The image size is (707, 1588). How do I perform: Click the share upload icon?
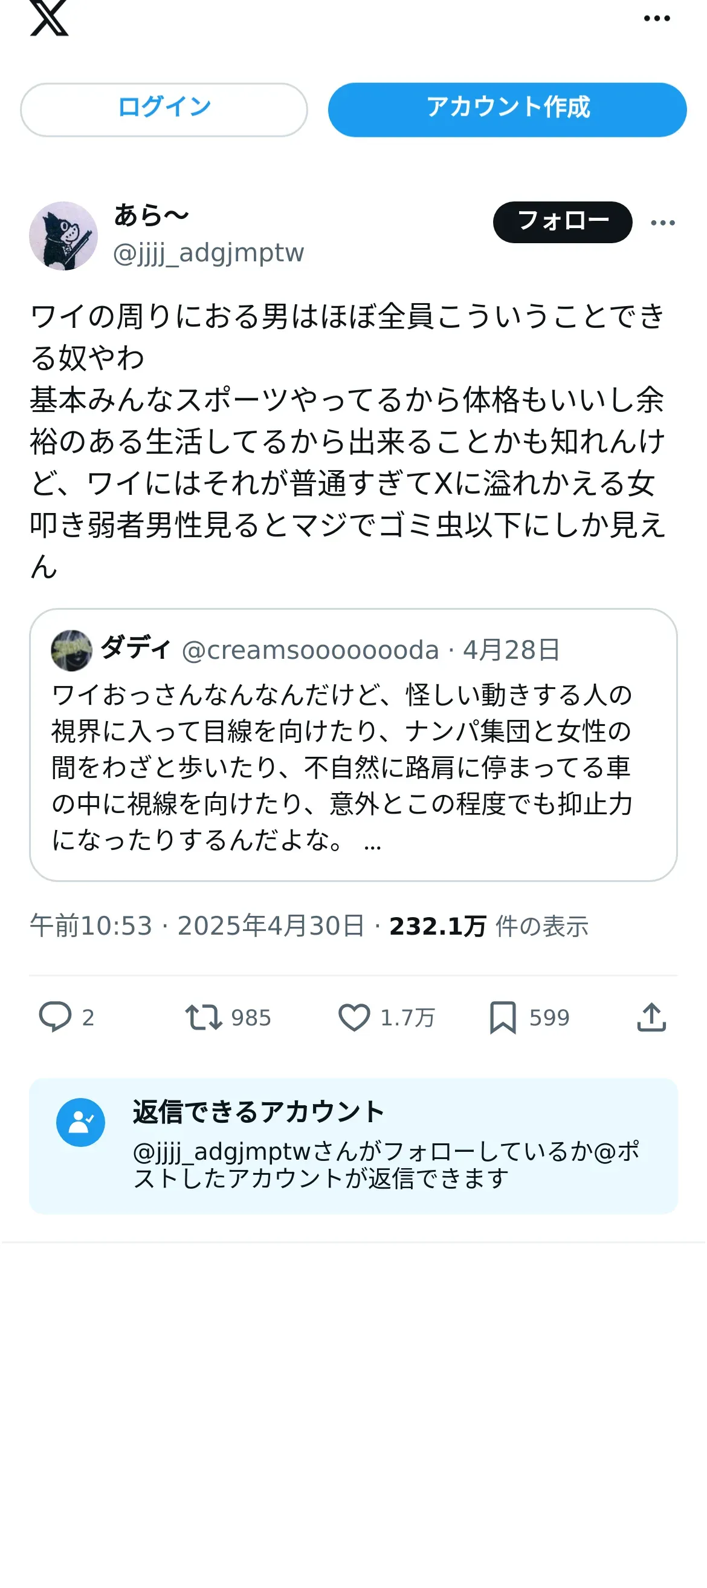pyautogui.click(x=651, y=1016)
